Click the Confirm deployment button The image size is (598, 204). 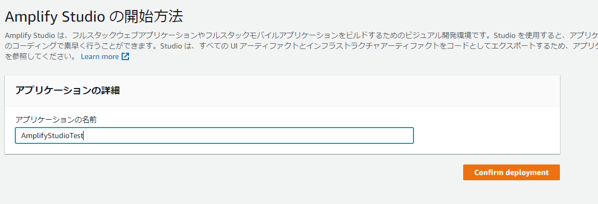(x=511, y=172)
